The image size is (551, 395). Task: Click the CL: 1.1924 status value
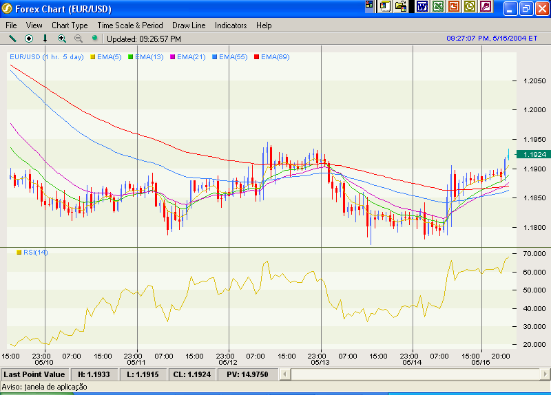[192, 374]
